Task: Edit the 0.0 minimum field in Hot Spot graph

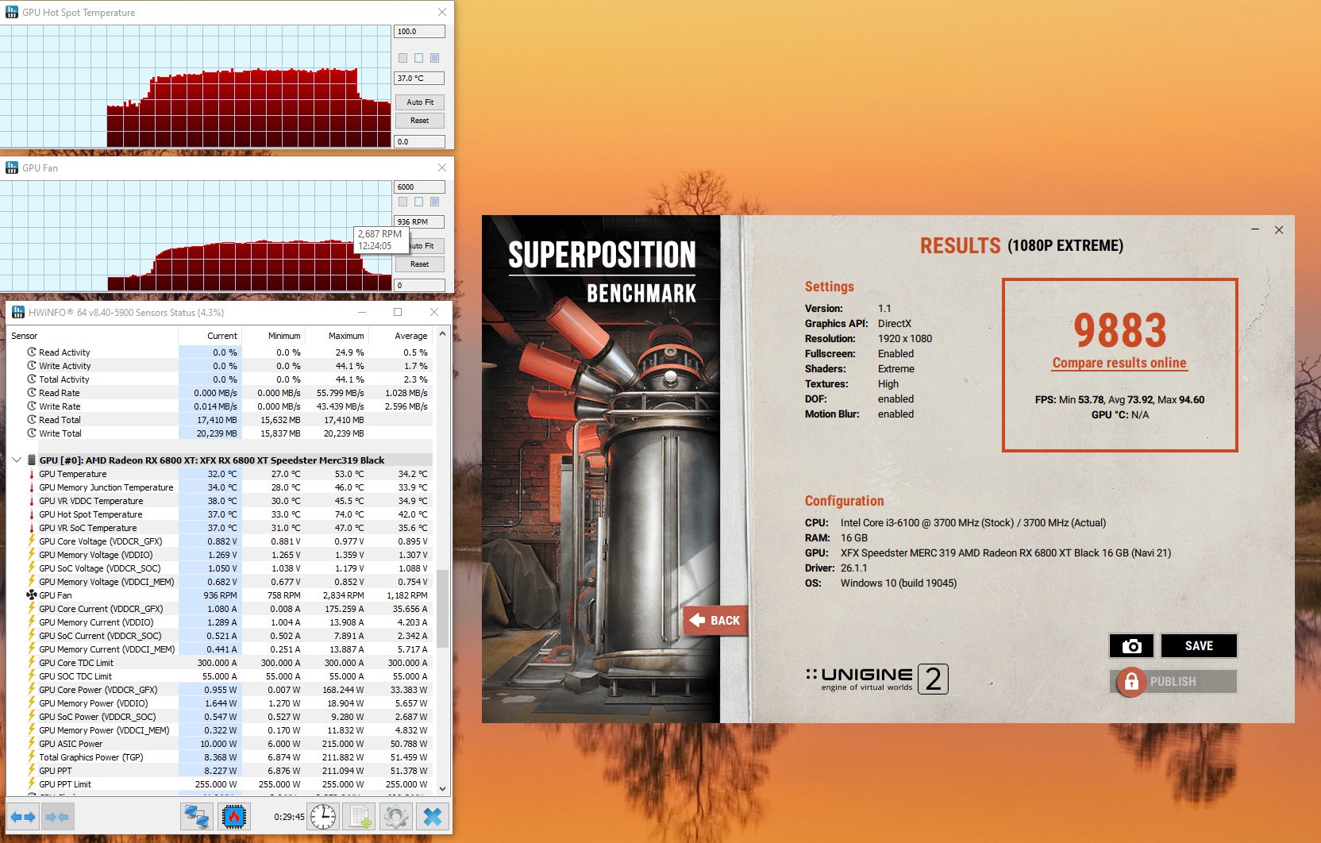Action: pos(419,142)
